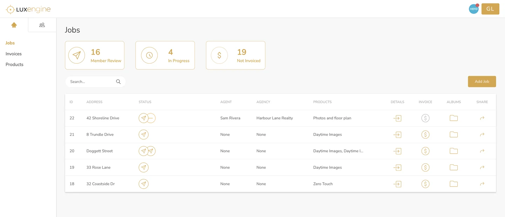This screenshot has height=217, width=505.
Task: Go to Invoices in the sidebar
Action: click(14, 54)
